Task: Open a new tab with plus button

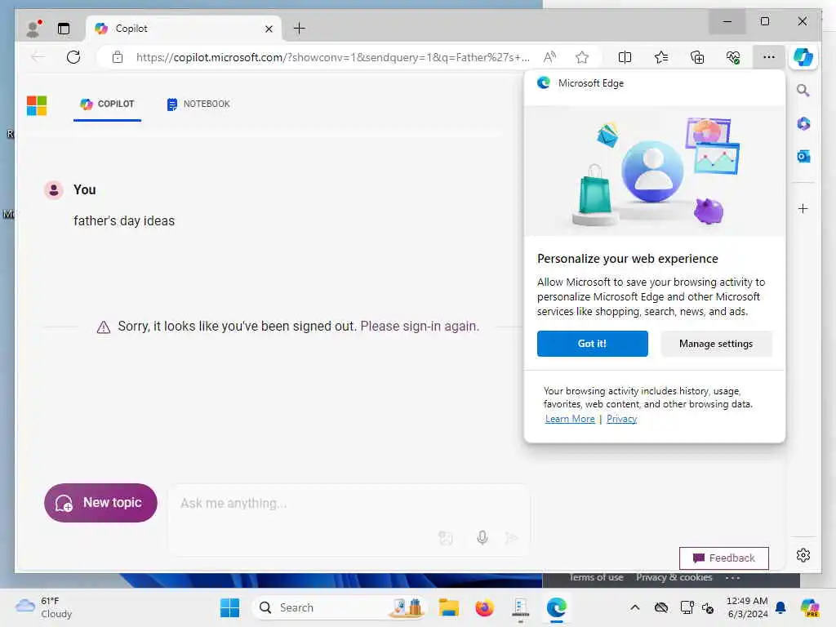Action: 300,29
